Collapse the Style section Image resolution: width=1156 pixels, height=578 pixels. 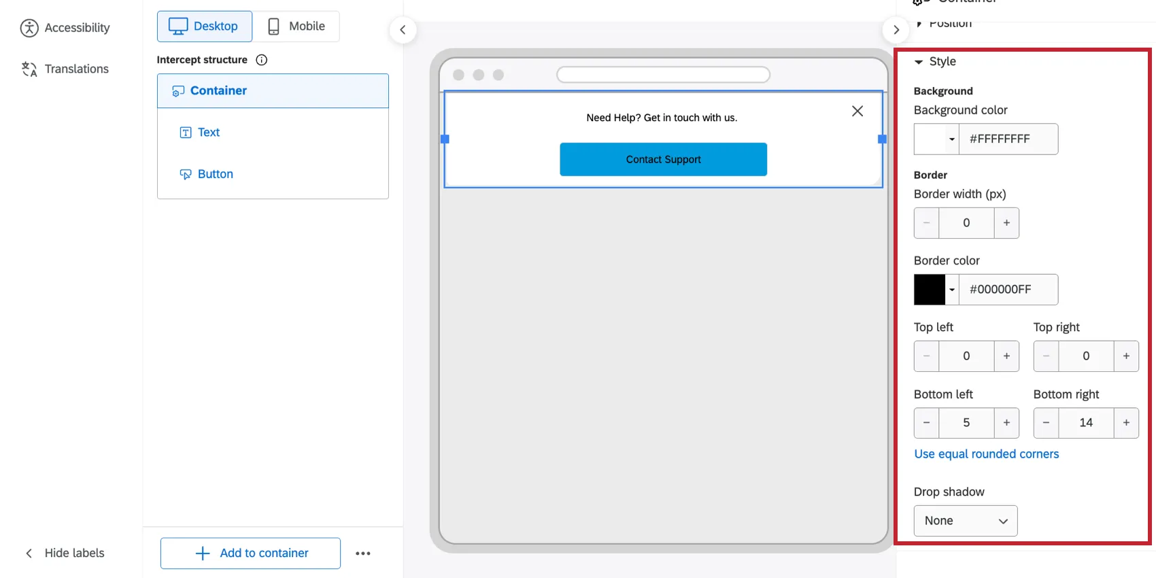(x=936, y=62)
